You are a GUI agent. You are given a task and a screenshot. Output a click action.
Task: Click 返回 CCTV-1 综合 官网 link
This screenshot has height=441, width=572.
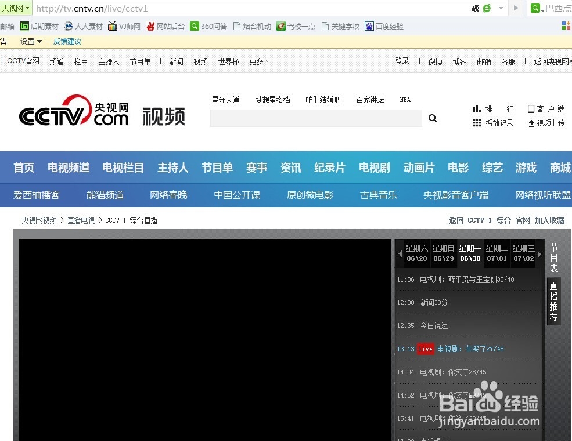(489, 220)
